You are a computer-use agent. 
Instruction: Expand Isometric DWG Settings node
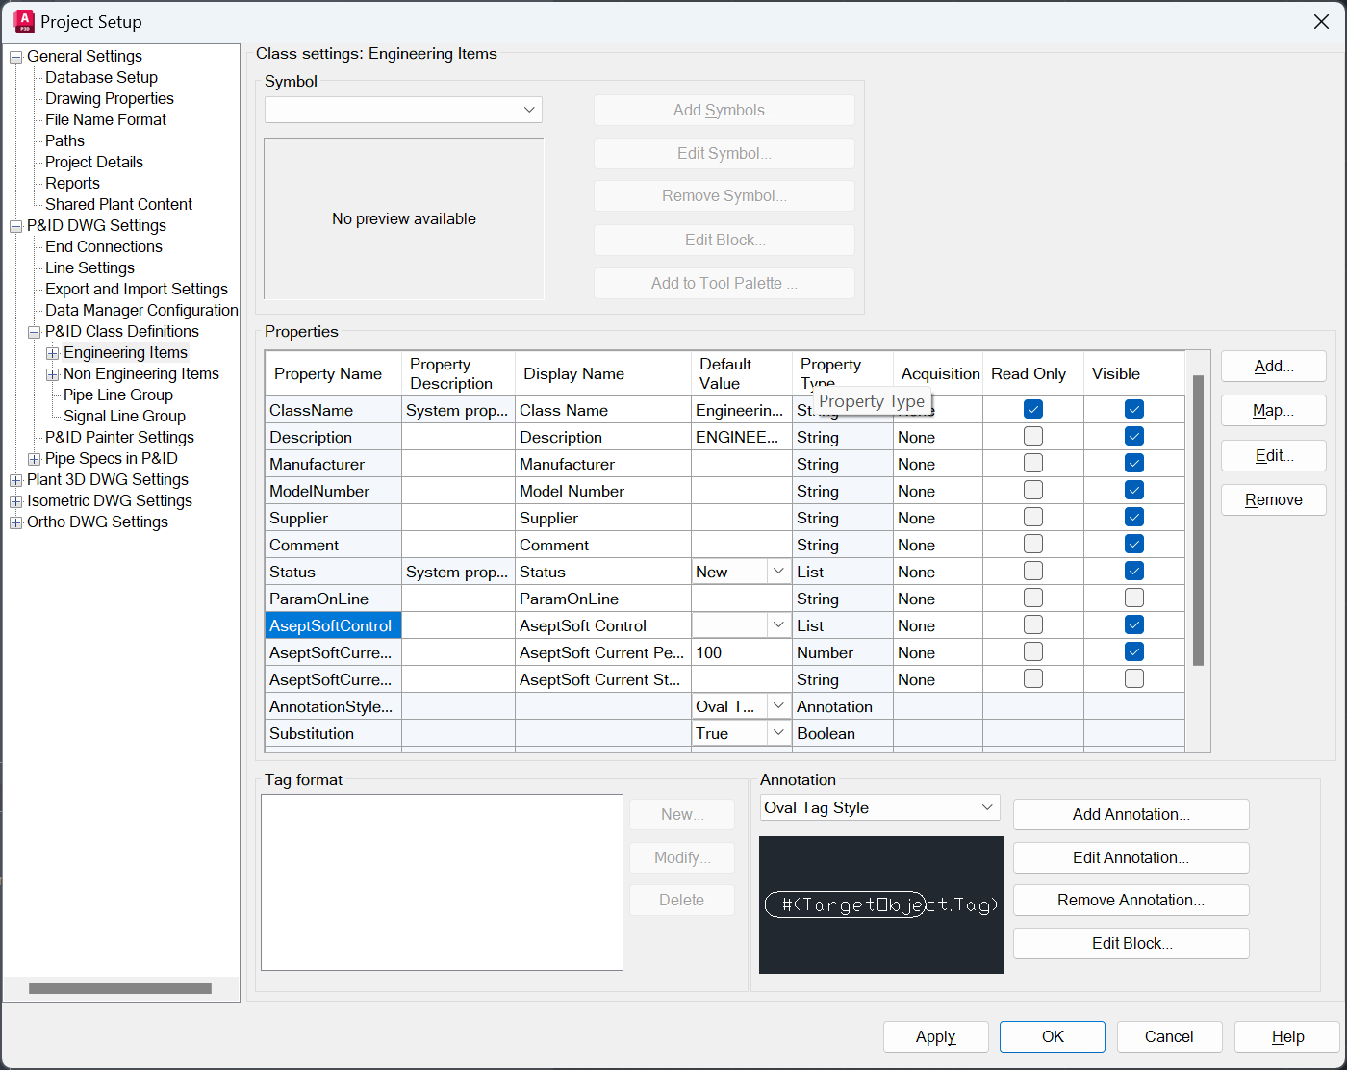[x=15, y=501]
